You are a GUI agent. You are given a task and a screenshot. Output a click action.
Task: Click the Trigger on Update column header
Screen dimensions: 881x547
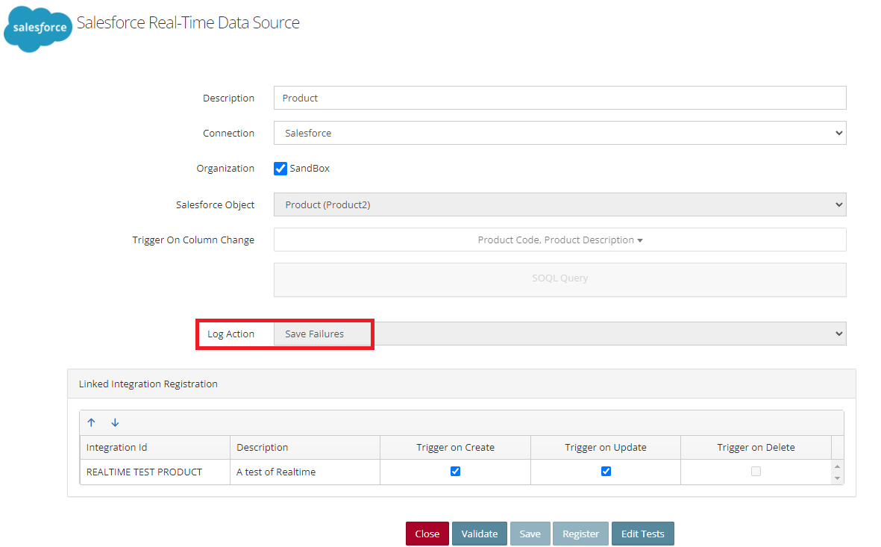[606, 448]
